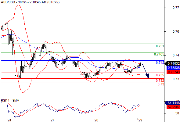This screenshot has height=122, width=180.
Task: Click the 64.1448 RSI value tag
Action: [172, 103]
